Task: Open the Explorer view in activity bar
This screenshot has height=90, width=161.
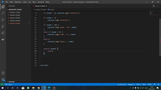Action: point(3,7)
